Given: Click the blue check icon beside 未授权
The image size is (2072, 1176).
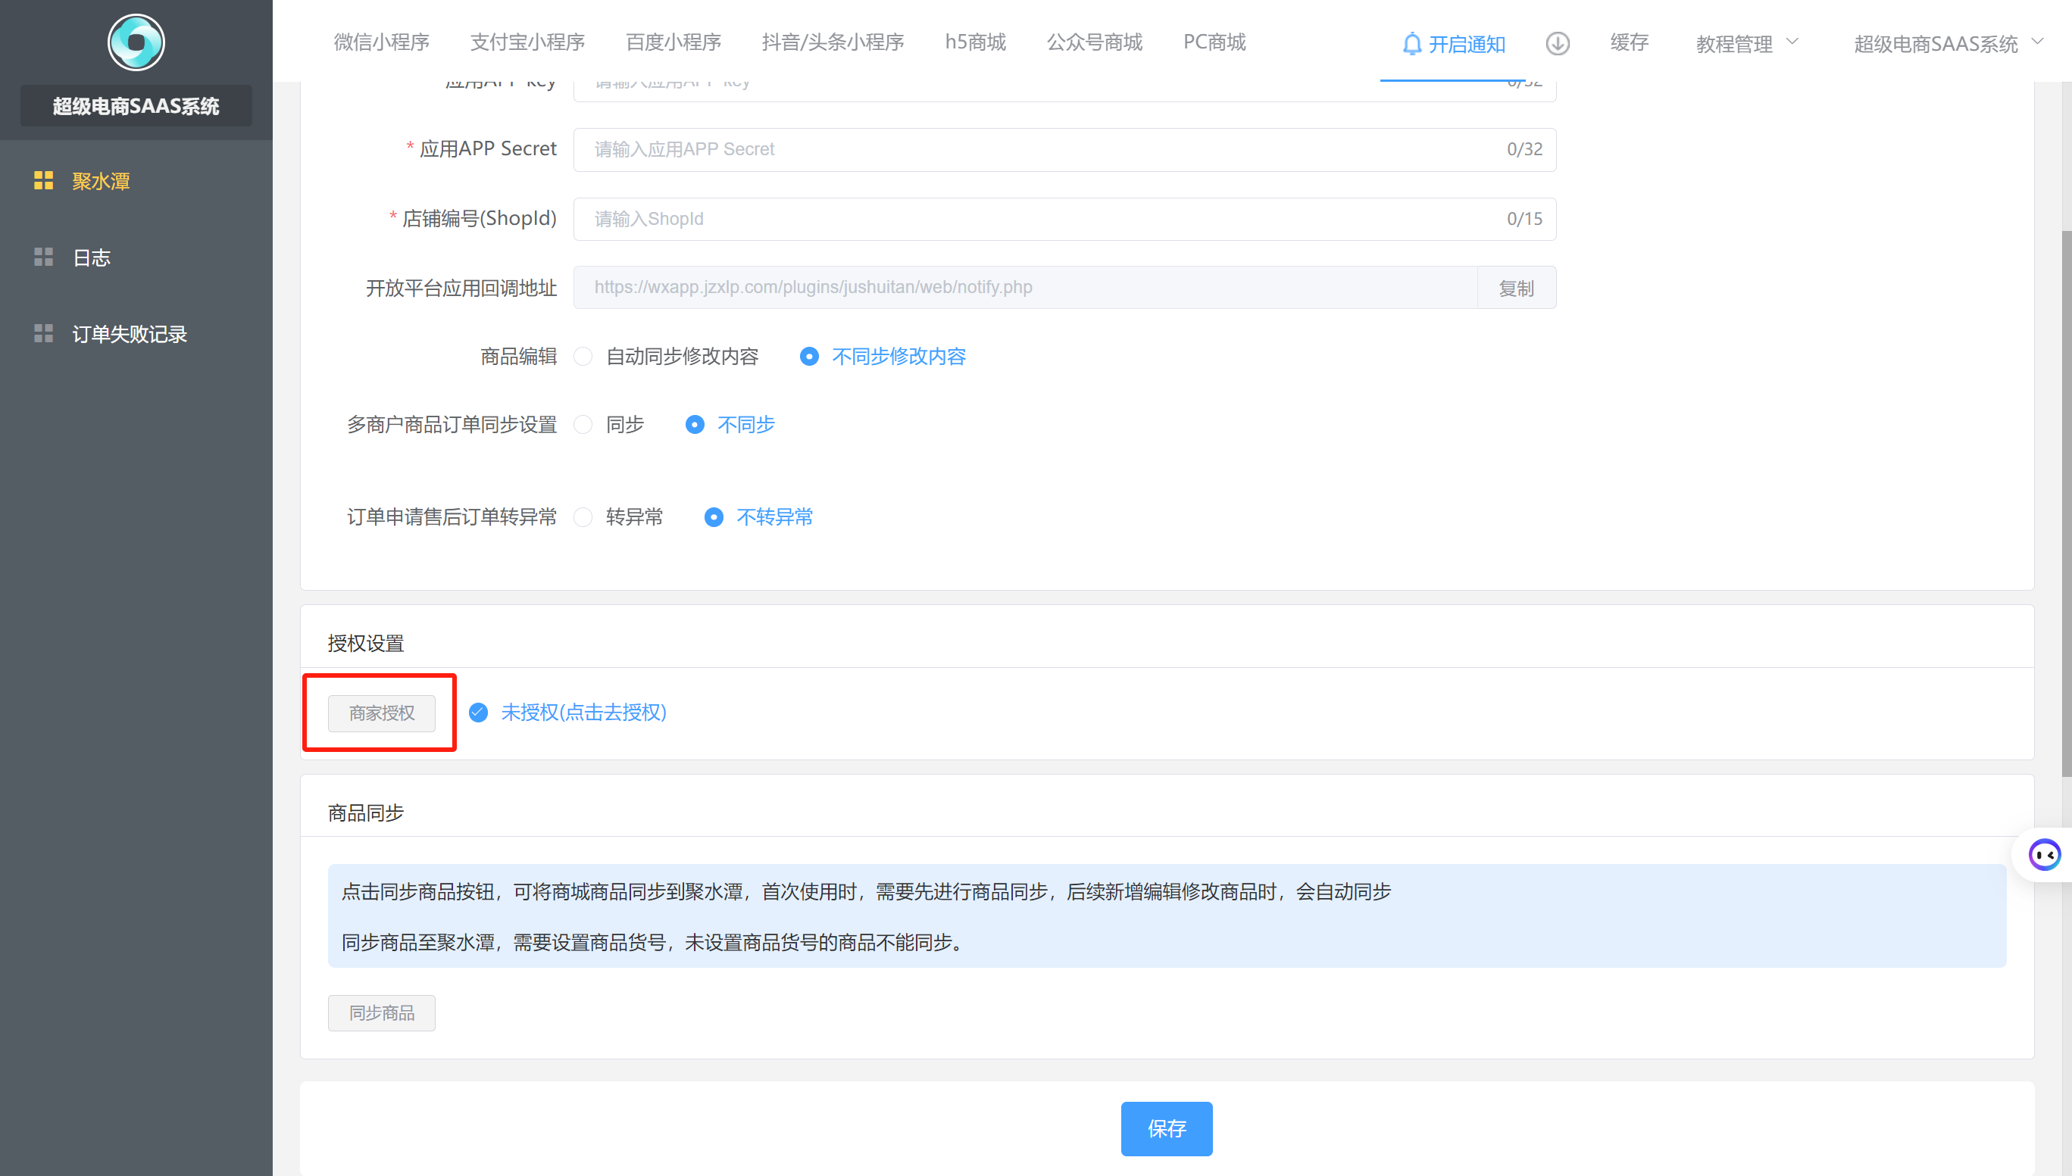Looking at the screenshot, I should 478,713.
